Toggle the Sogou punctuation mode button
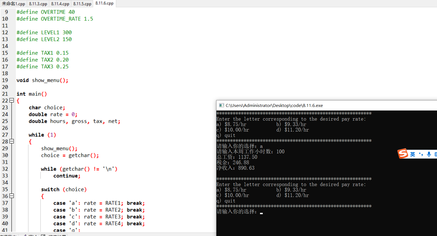The height and width of the screenshot is (236, 437). tap(421, 154)
